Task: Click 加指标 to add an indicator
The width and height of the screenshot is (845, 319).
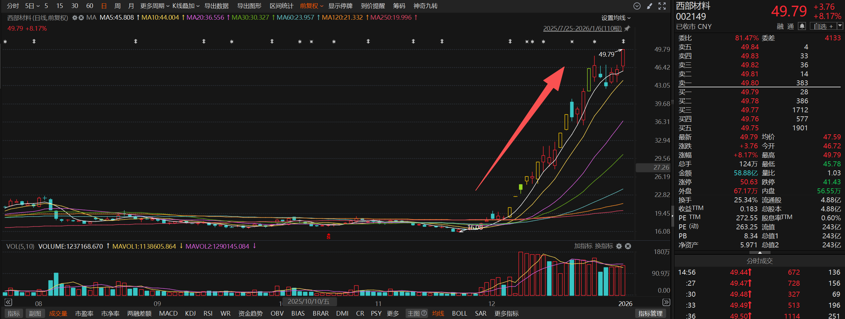Action: 583,246
